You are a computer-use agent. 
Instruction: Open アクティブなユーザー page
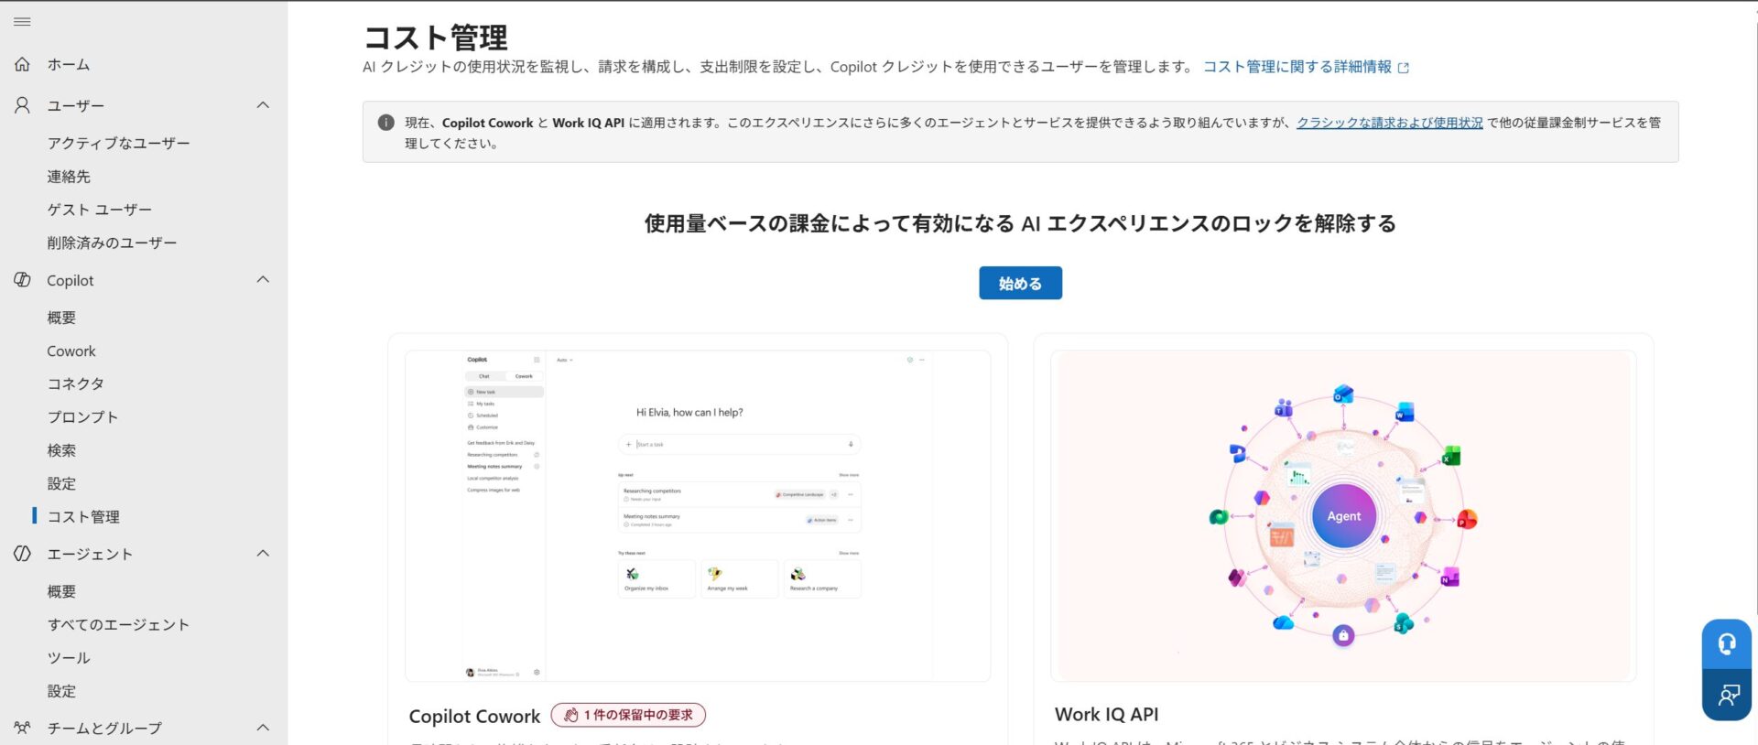tap(119, 143)
